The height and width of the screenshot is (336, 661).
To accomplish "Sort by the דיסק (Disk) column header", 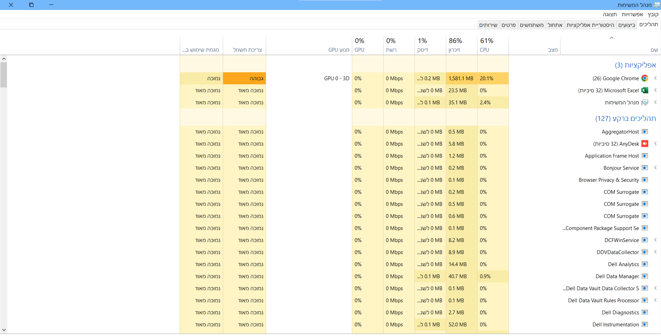I will tap(430, 45).
